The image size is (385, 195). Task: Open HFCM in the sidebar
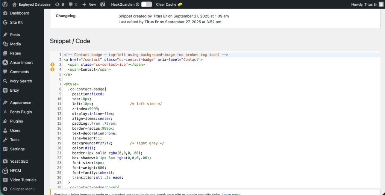15,171
